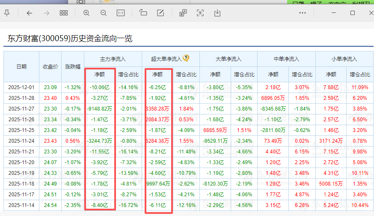Image resolution: width=374 pixels, height=216 pixels.
Task: Click large order value 6885.59万
Action: pos(215,130)
